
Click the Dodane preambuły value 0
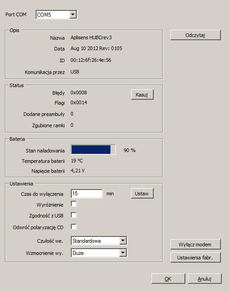click(72, 114)
